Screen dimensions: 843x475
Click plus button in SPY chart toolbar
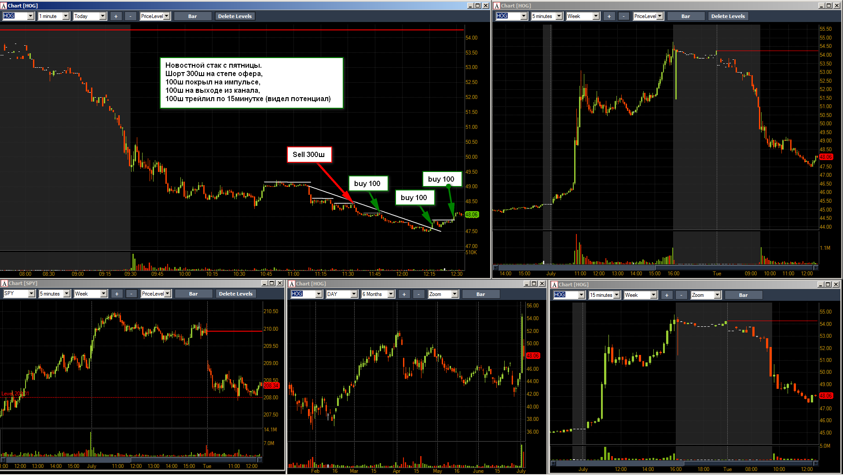coord(117,294)
